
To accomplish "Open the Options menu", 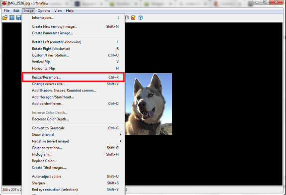I will pos(44,11).
